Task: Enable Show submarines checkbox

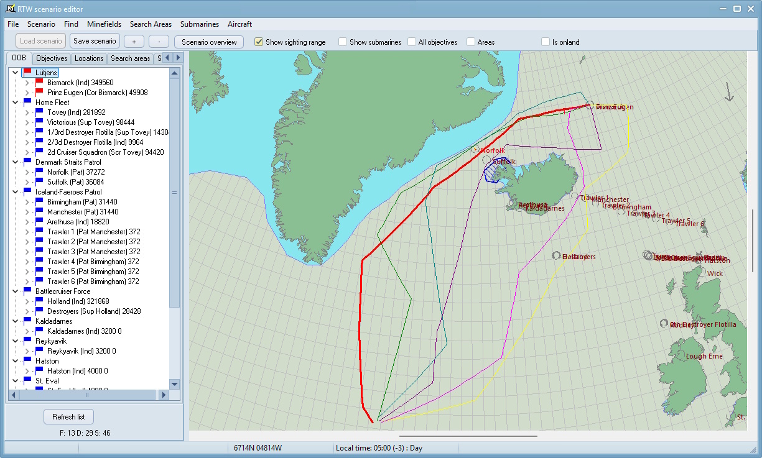Action: pyautogui.click(x=343, y=42)
